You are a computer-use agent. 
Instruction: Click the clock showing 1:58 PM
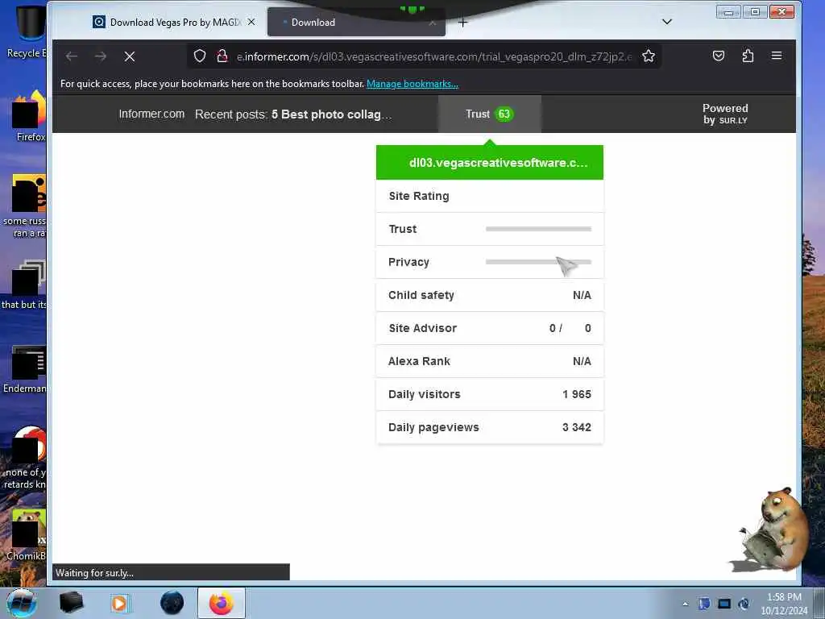point(784,604)
